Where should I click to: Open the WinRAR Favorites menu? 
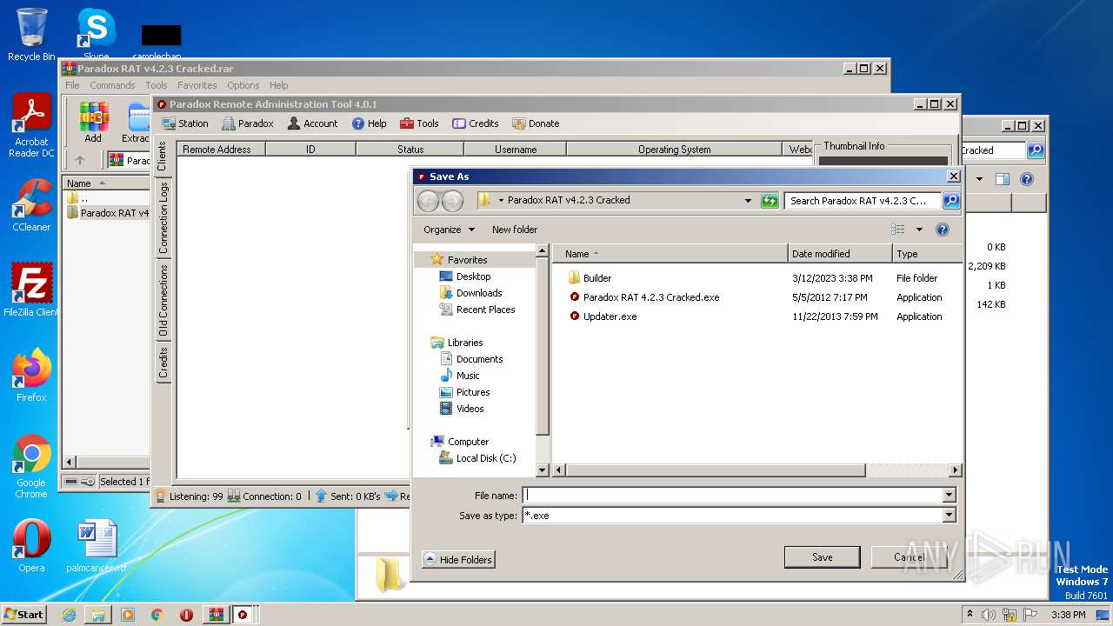click(197, 85)
